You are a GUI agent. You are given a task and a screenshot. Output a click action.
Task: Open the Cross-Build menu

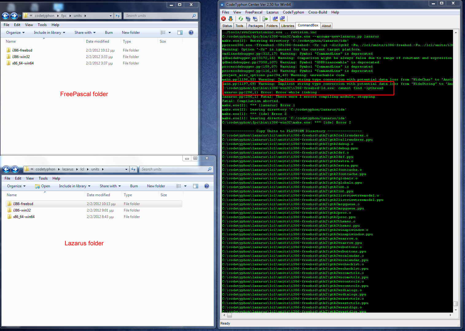tap(318, 12)
